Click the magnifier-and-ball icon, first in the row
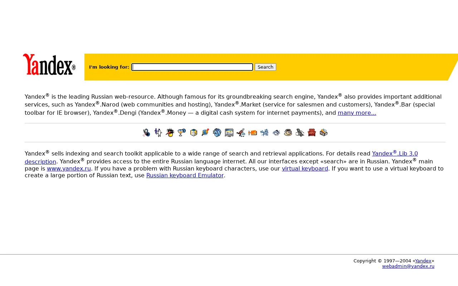 [x=146, y=133]
